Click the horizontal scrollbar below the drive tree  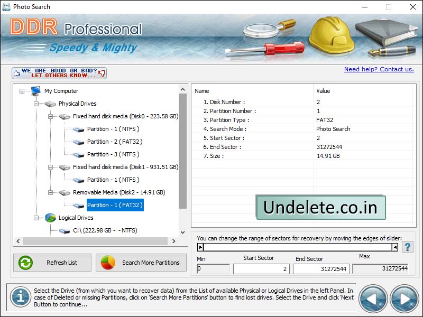click(x=95, y=242)
